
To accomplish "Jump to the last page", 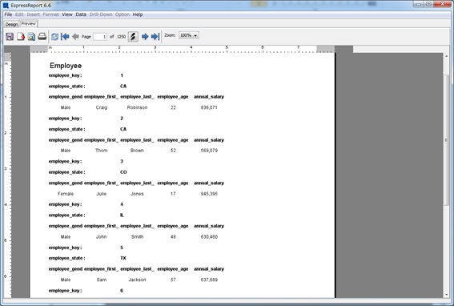I will point(155,37).
